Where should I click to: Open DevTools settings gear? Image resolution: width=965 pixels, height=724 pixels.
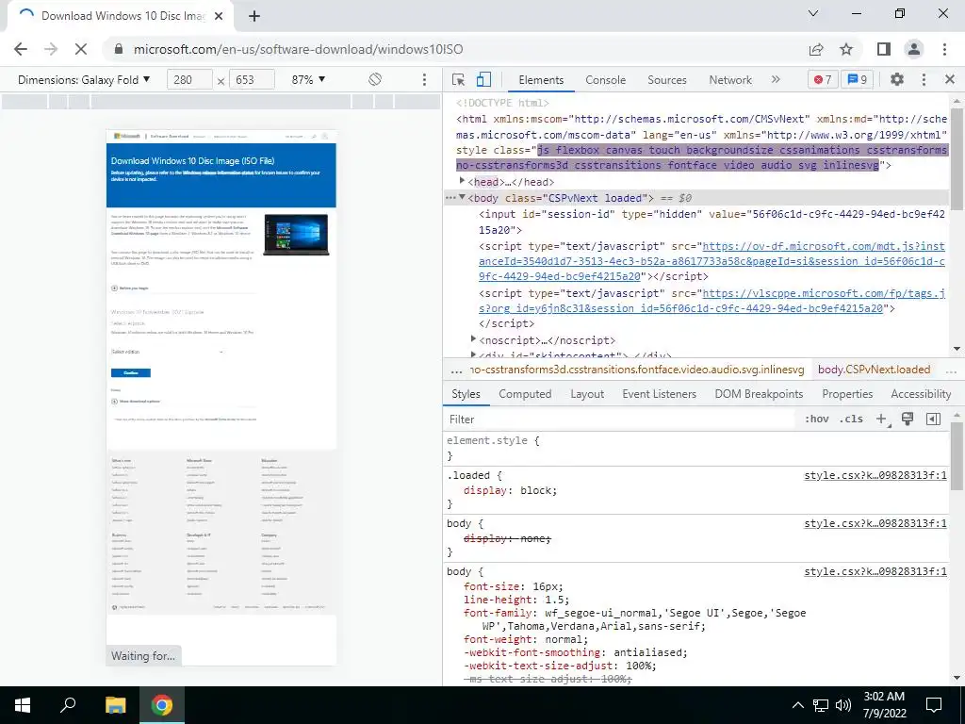[x=897, y=79]
